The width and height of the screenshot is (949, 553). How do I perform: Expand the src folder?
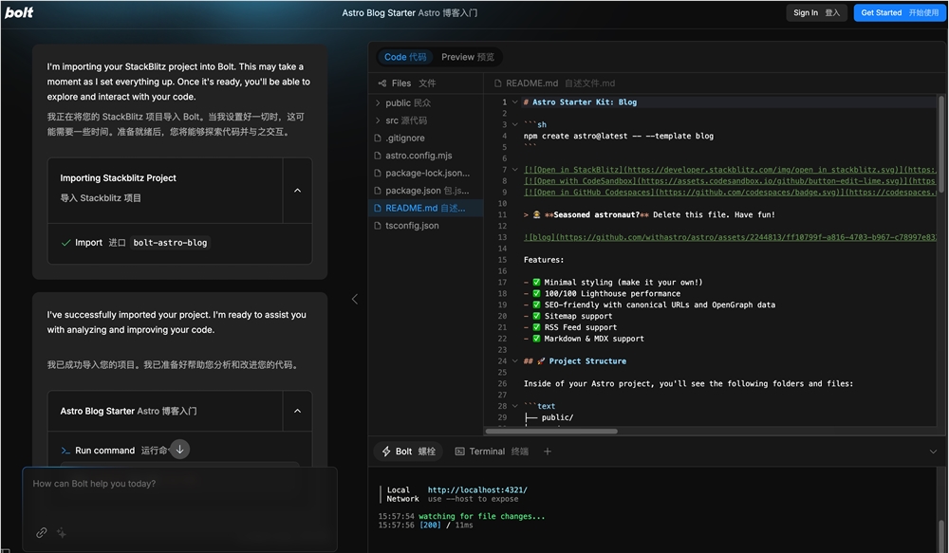coord(425,120)
